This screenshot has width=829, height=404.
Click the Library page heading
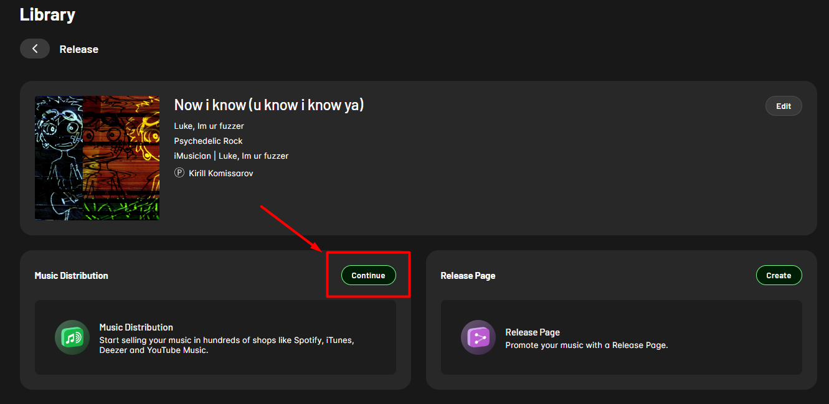point(47,14)
